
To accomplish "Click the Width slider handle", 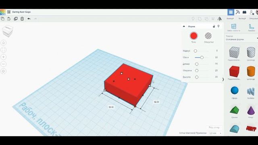I will point(197,70).
